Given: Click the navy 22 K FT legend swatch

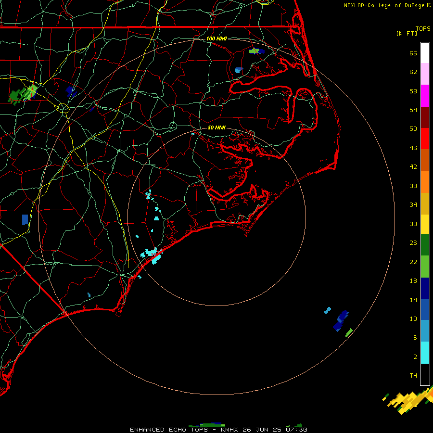Looking at the screenshot, I should coord(425,288).
